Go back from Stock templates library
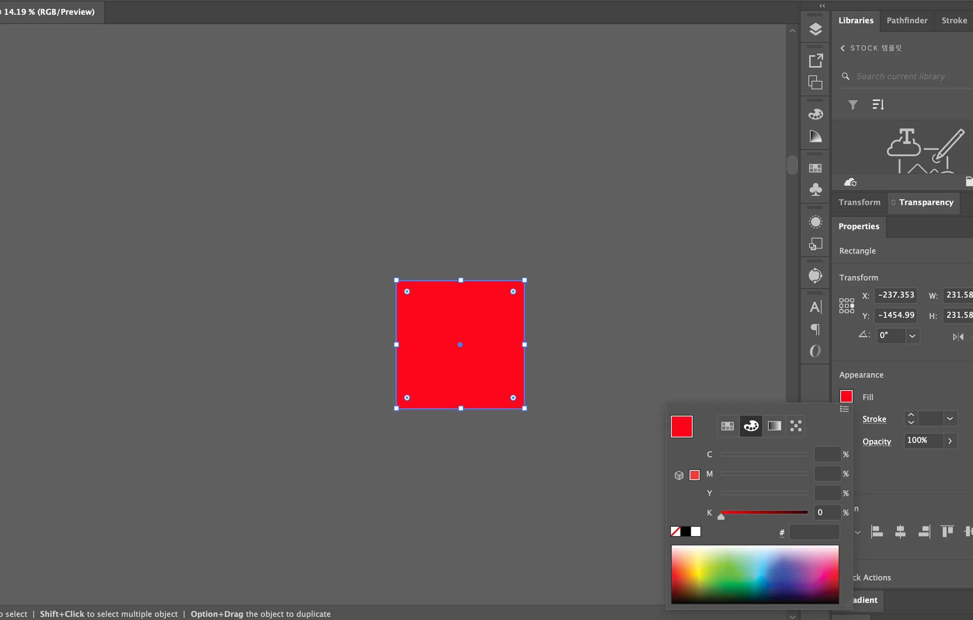Screen dimensions: 973x620 coord(843,48)
